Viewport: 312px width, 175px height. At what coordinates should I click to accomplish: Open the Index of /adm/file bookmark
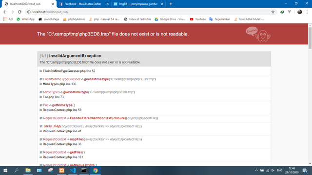pos(137,19)
